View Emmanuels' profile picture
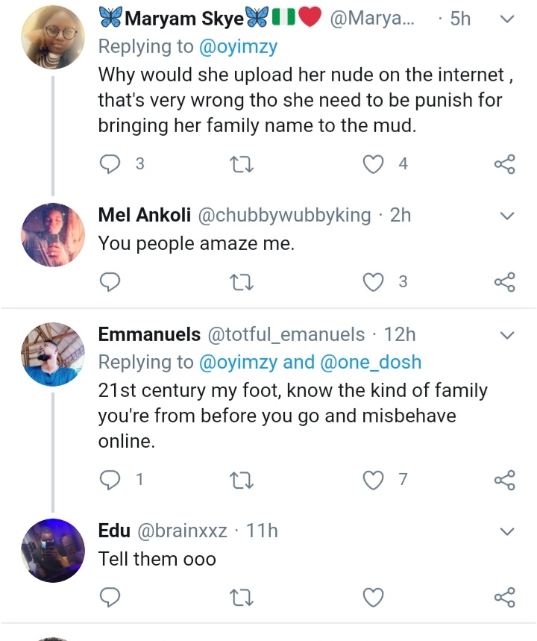 pyautogui.click(x=53, y=354)
